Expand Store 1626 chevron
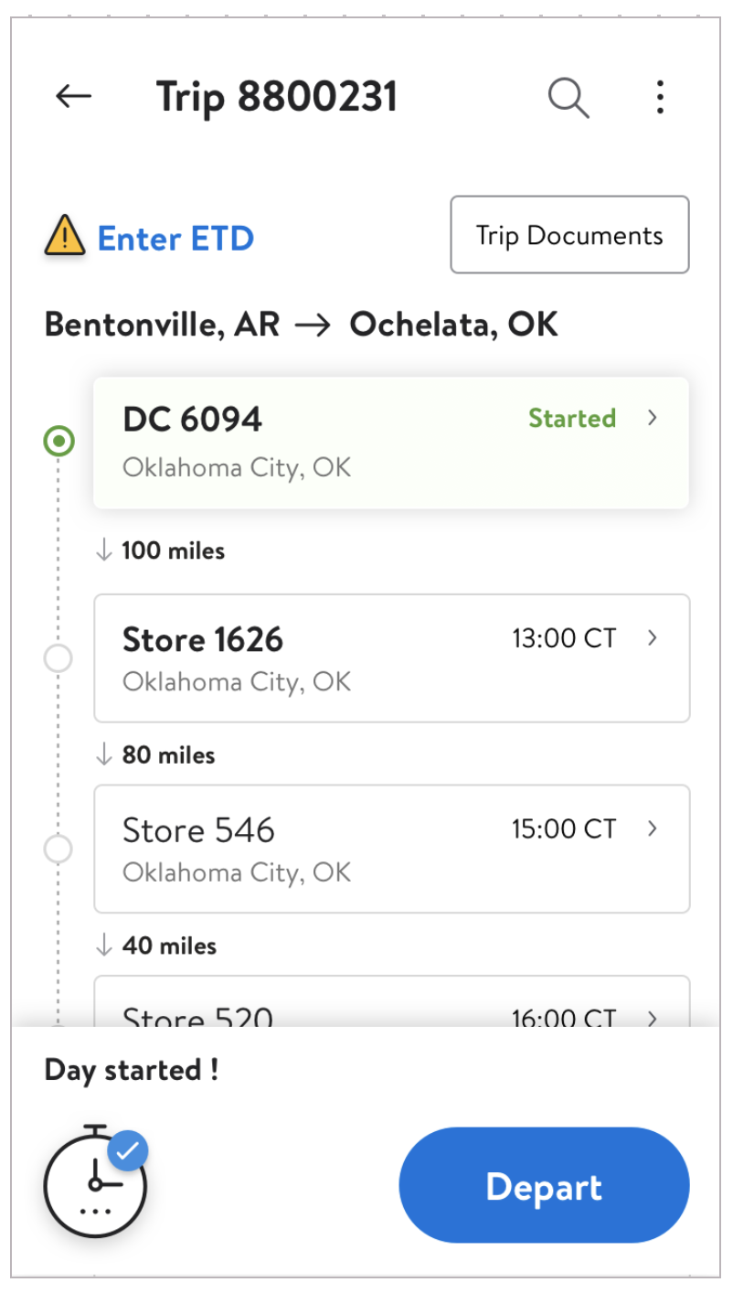Viewport: 733px width, 1293px height. 652,637
